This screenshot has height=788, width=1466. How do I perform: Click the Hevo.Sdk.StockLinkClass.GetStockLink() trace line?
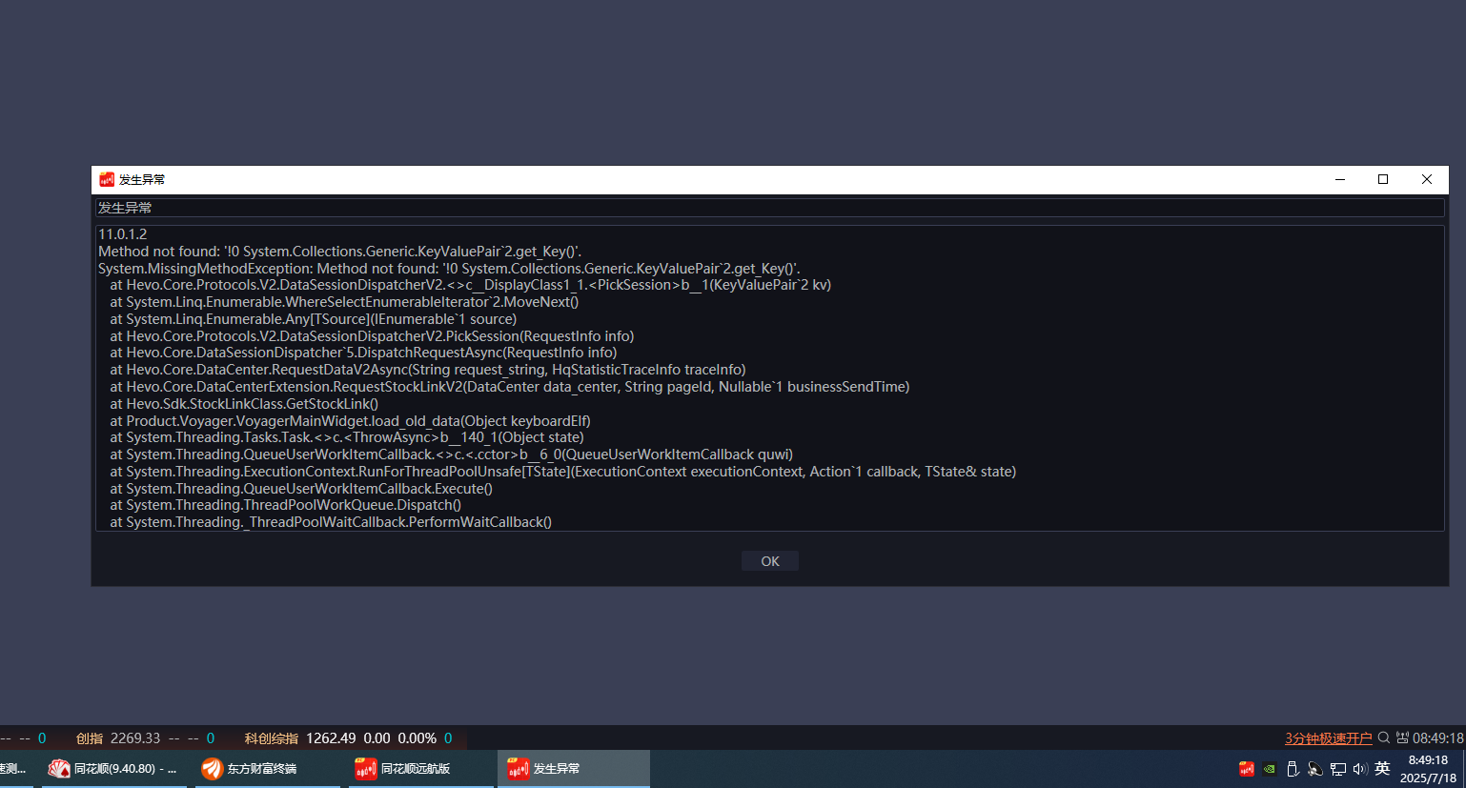244,404
